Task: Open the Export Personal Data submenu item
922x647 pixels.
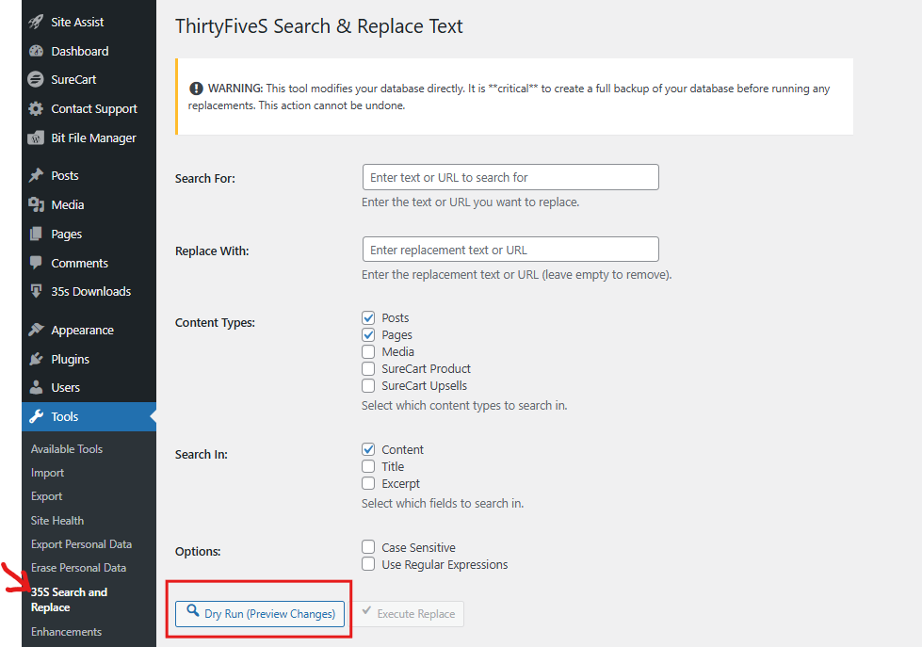Action: (x=81, y=544)
